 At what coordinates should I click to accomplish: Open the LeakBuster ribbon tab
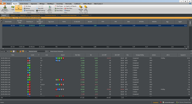pos(77,4)
